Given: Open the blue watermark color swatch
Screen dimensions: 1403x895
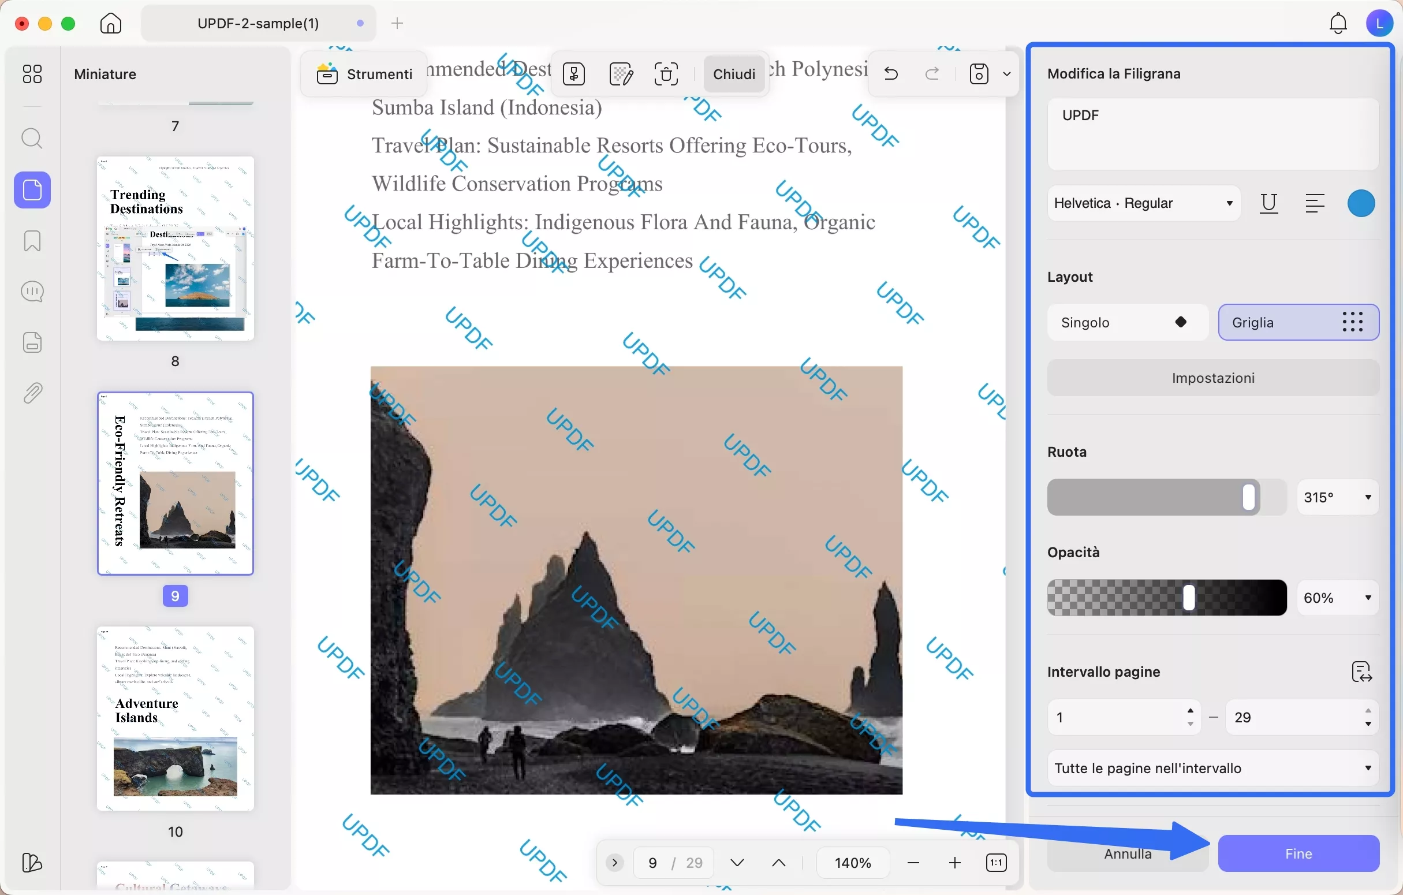Looking at the screenshot, I should point(1360,203).
